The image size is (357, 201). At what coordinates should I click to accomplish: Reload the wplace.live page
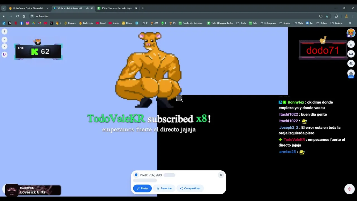point(17,16)
